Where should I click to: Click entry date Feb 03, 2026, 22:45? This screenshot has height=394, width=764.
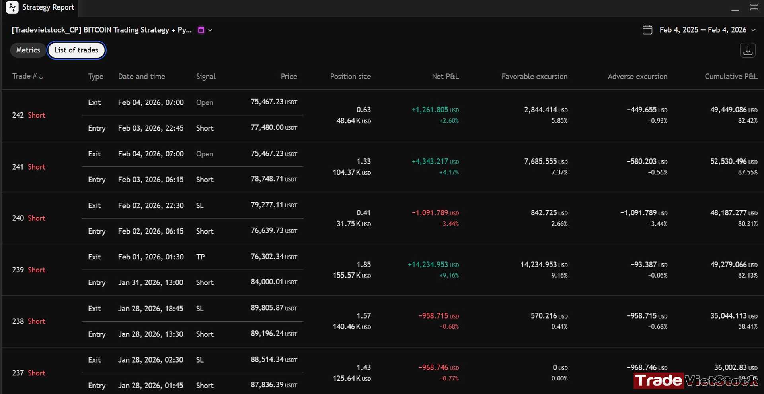click(151, 128)
